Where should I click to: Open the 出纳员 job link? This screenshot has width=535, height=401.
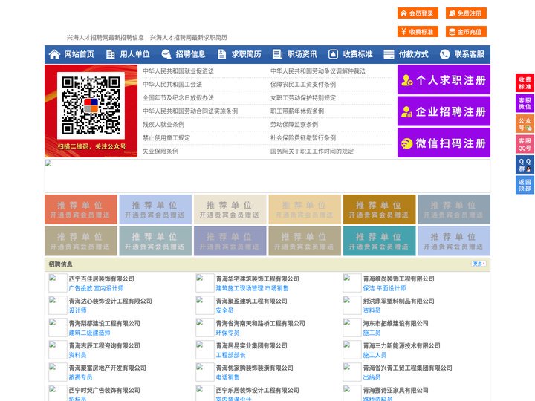click(372, 377)
